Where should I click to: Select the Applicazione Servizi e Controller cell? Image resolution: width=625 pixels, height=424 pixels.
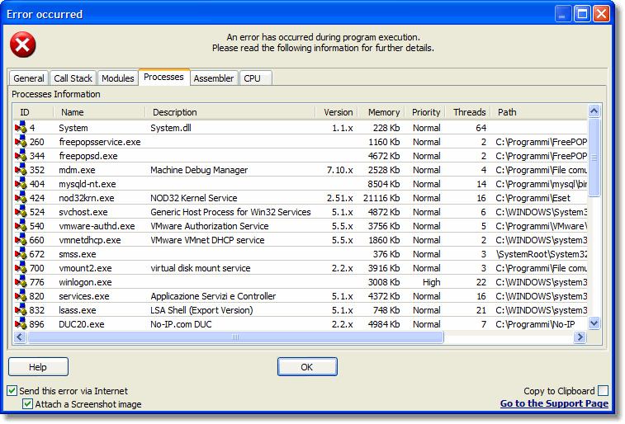point(213,296)
